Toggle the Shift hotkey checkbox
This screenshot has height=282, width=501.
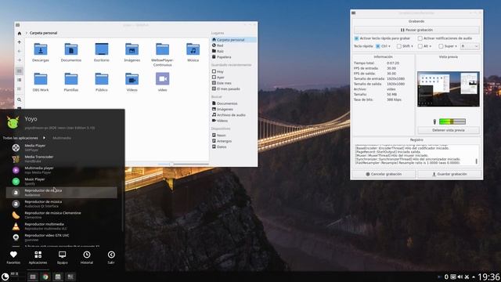398,46
